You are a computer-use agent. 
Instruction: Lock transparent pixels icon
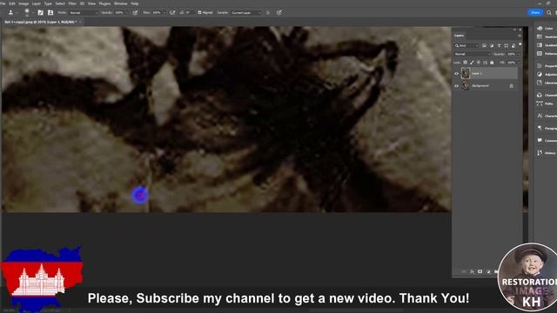pyautogui.click(x=465, y=63)
